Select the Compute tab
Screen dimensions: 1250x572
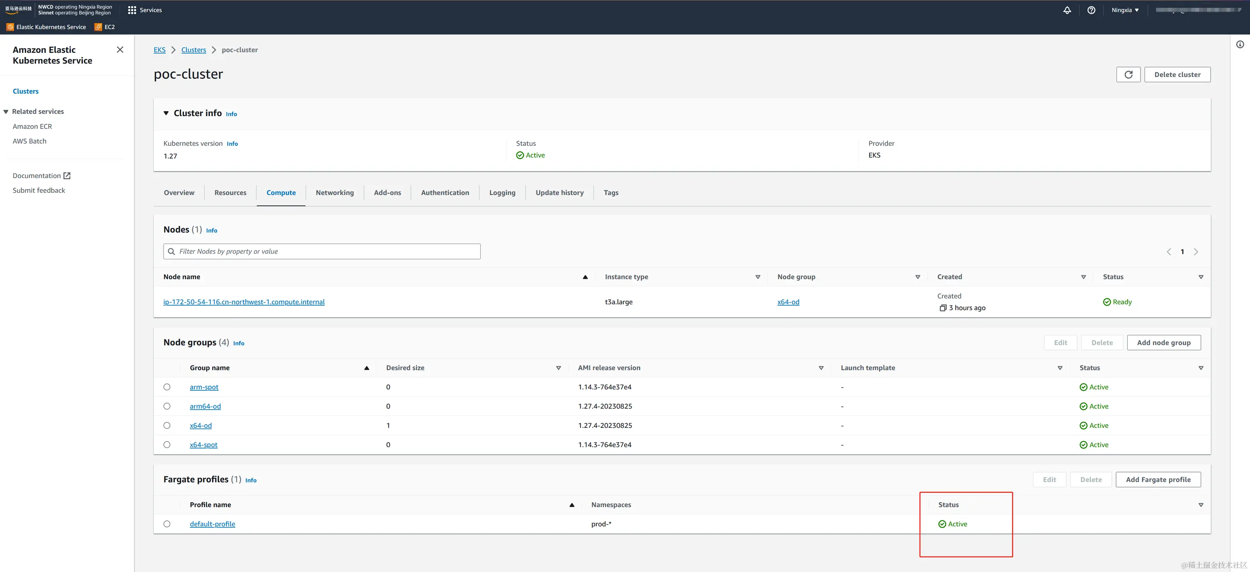tap(281, 192)
